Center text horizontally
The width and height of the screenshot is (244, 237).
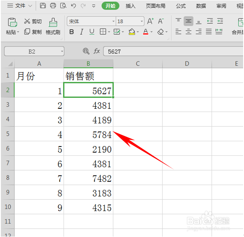click(188, 32)
